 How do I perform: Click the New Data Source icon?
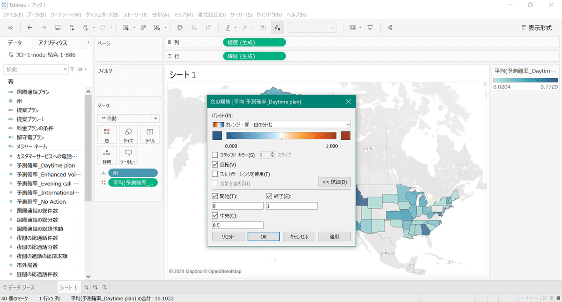click(72, 28)
